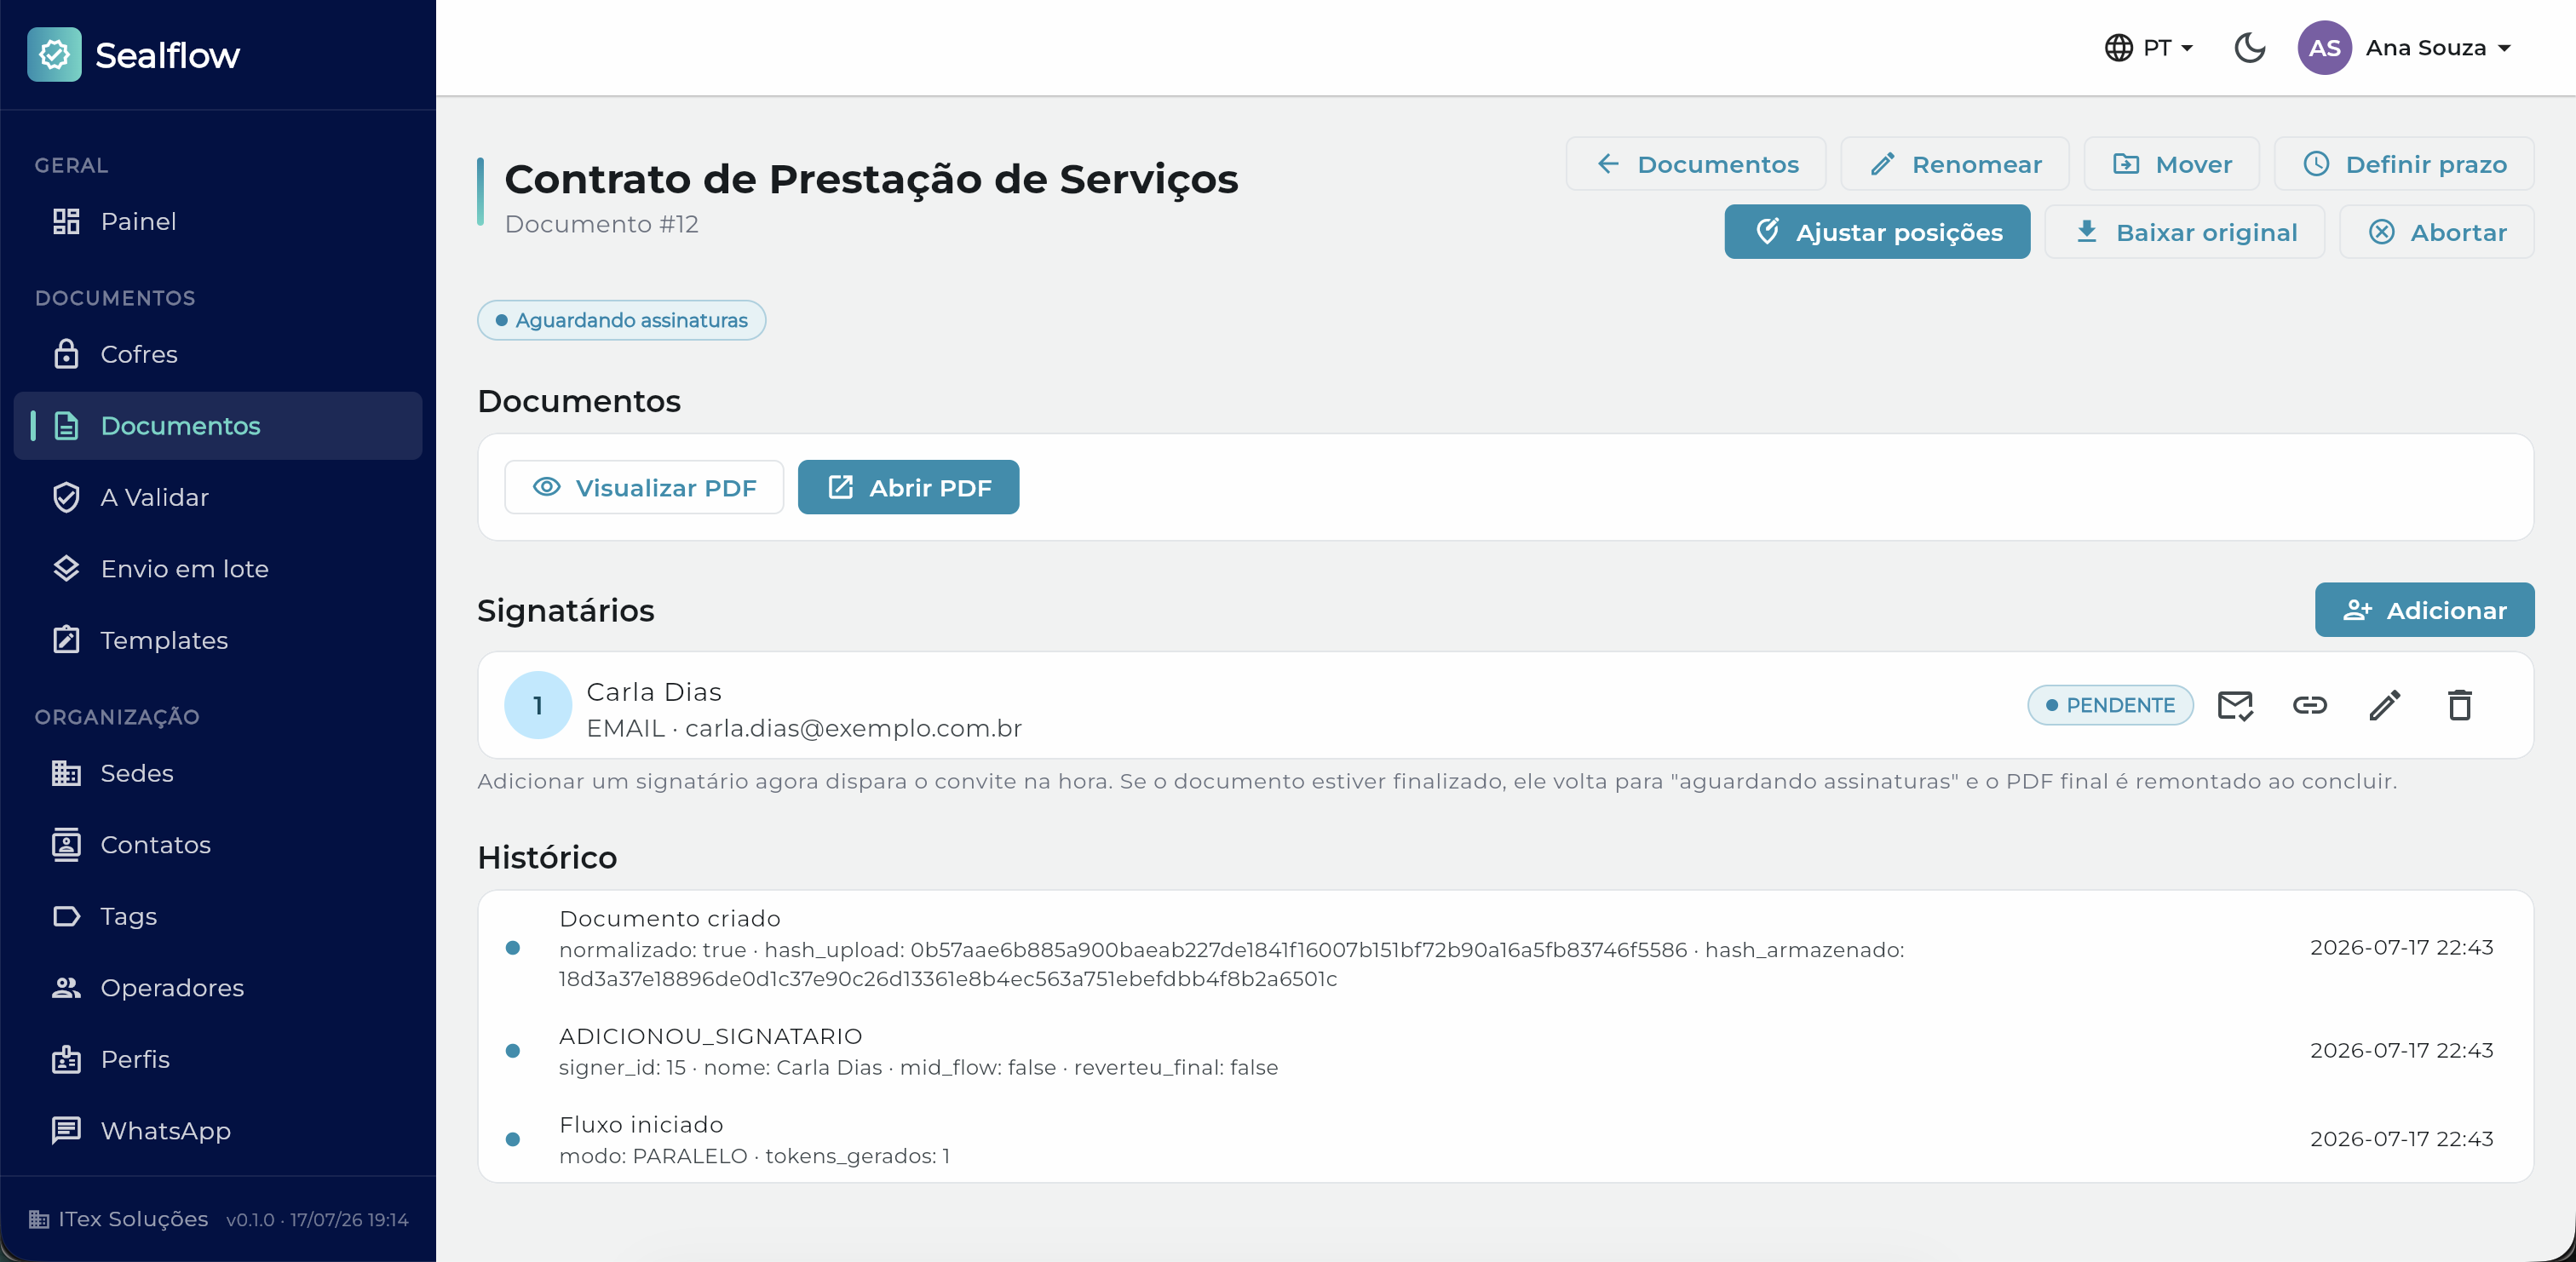The height and width of the screenshot is (1262, 2576).
Task: Open Templates in the sidebar
Action: [218, 640]
